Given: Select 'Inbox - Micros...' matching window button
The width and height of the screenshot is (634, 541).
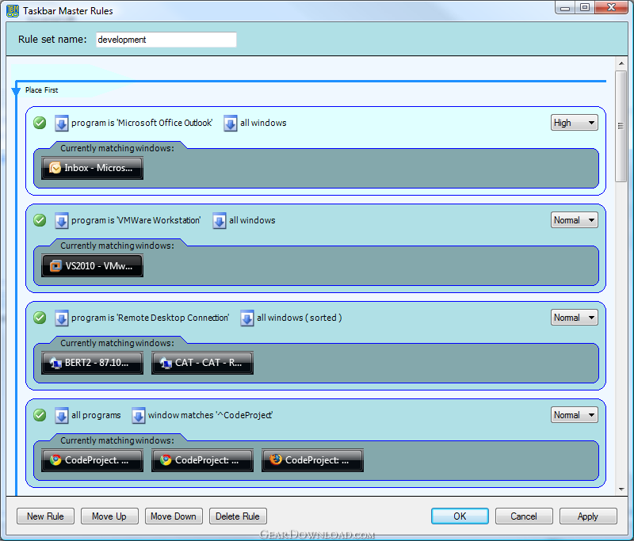Looking at the screenshot, I should [x=92, y=168].
